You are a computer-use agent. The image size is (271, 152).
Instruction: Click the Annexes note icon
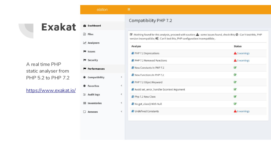[x=84, y=112]
